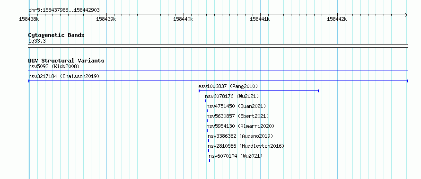
Task: Click the nsv5954130 (Almarri2020) variant label
Action: (240, 126)
